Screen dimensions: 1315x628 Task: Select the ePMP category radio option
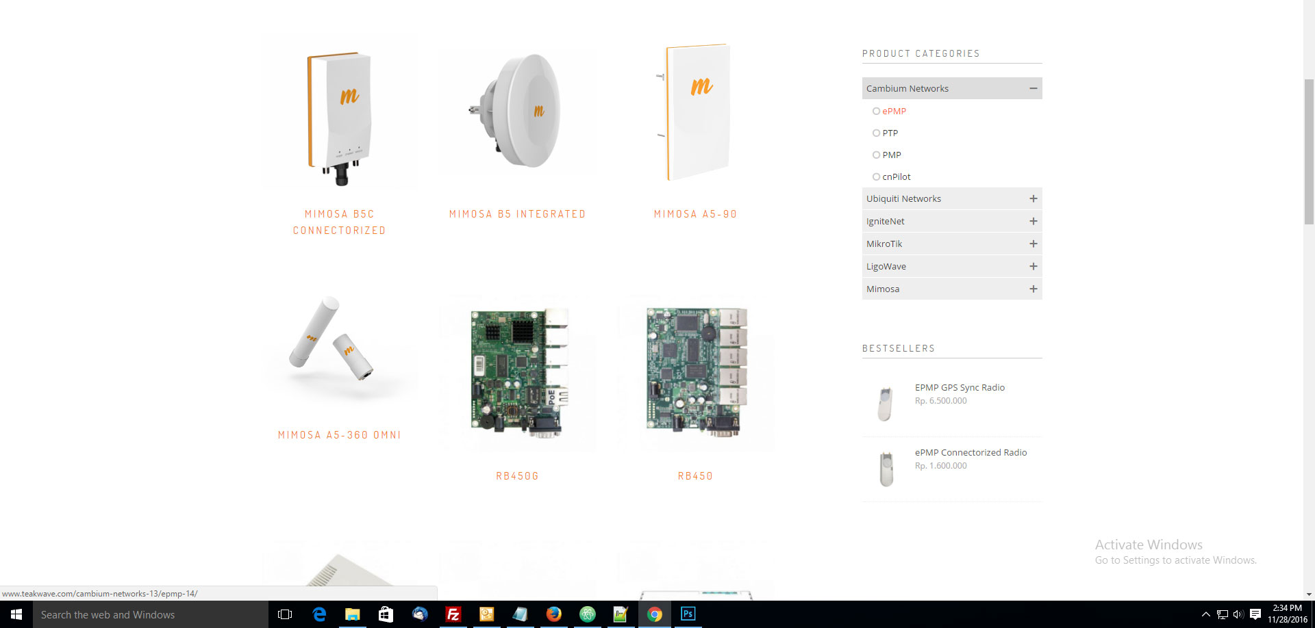877,111
